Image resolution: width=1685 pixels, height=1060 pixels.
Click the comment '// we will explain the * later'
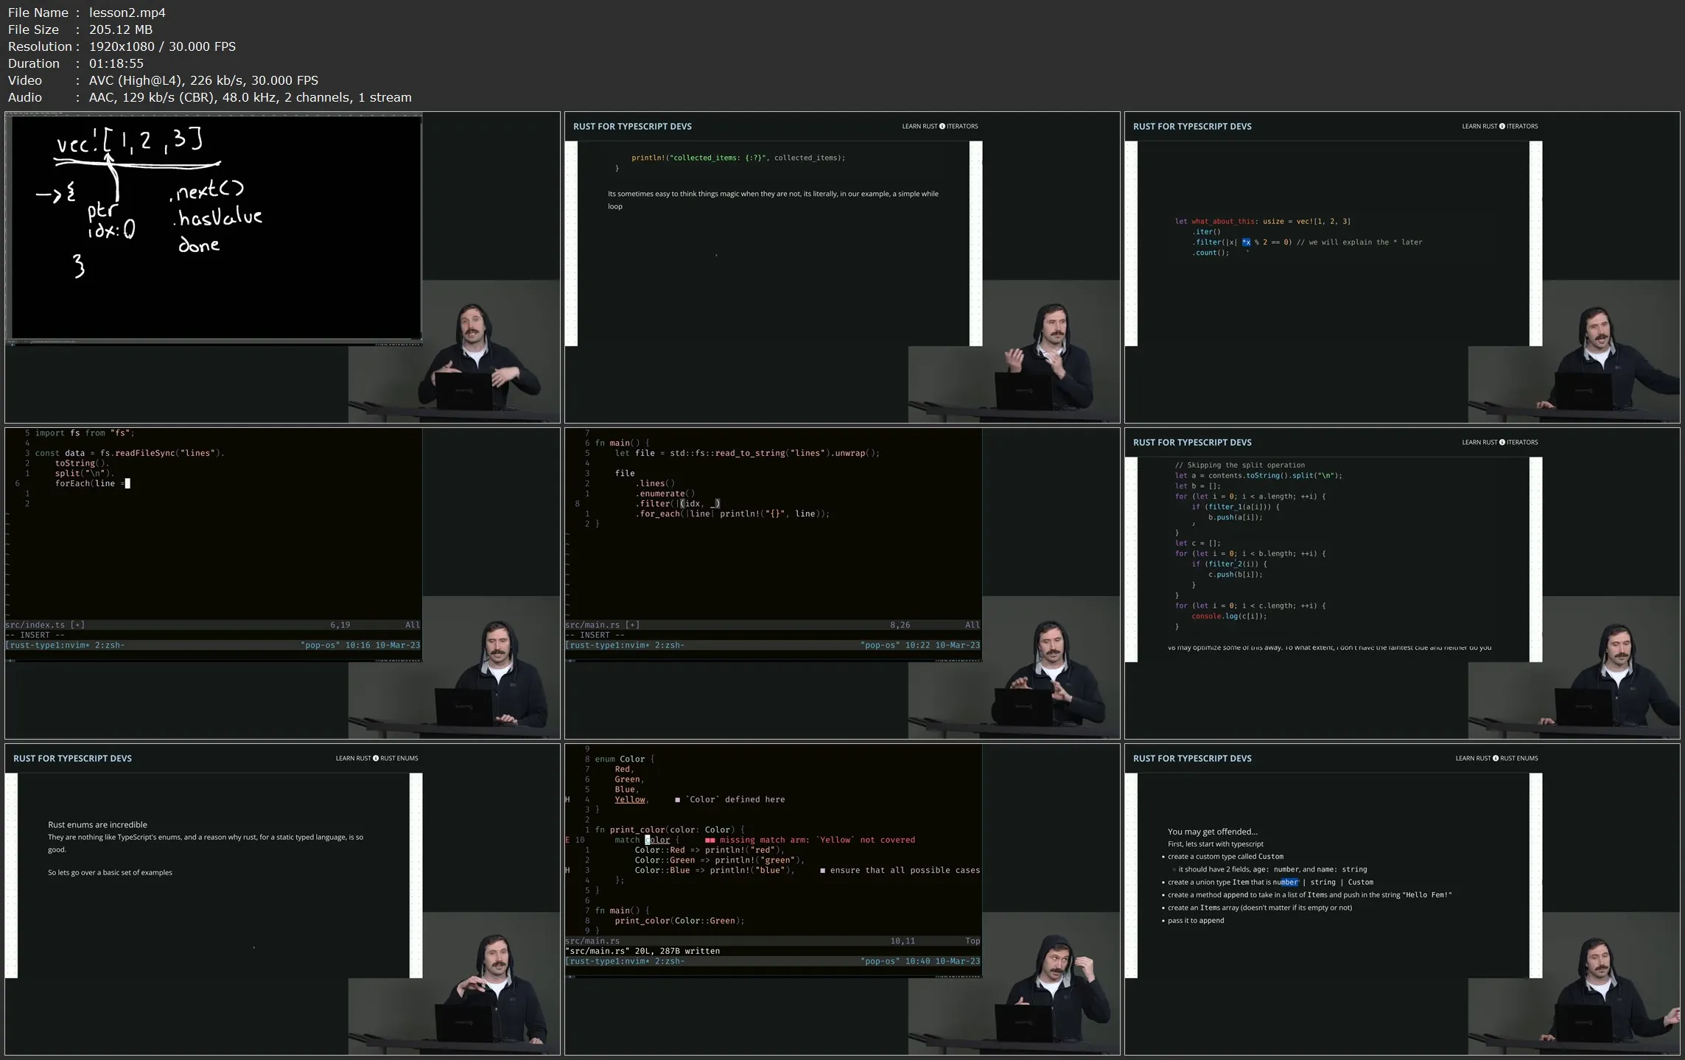(1359, 242)
